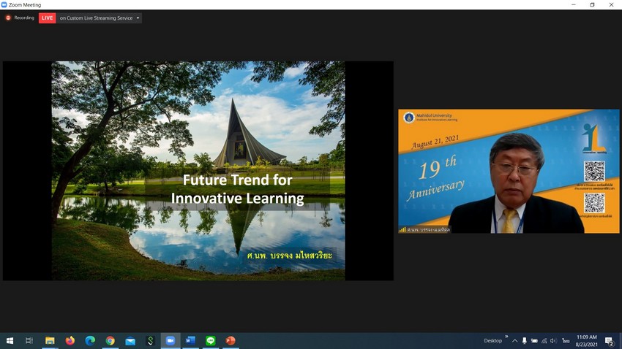Click the red LIVE badge
The image size is (622, 349).
[47, 18]
